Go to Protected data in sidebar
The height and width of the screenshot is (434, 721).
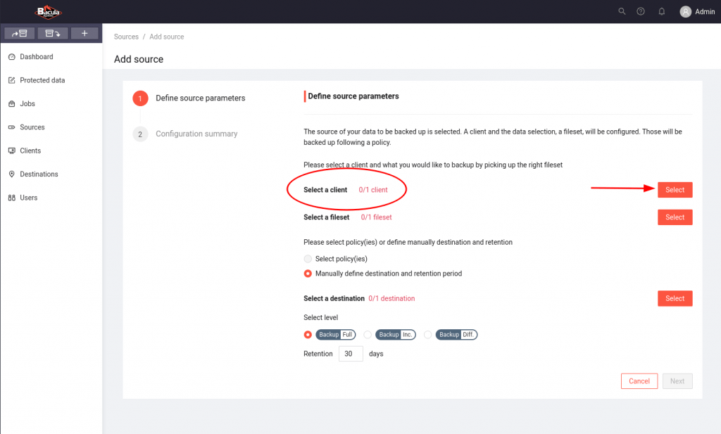[42, 80]
